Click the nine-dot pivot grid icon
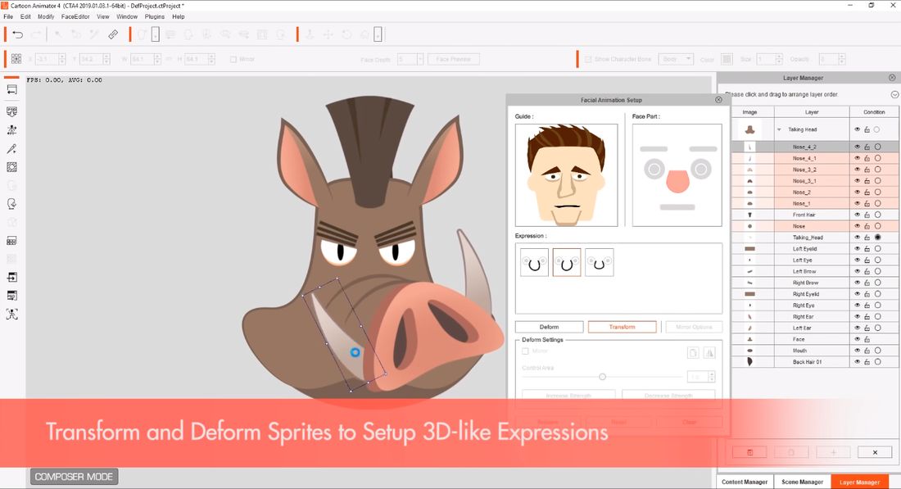Viewport: 901px width, 489px height. (x=16, y=59)
